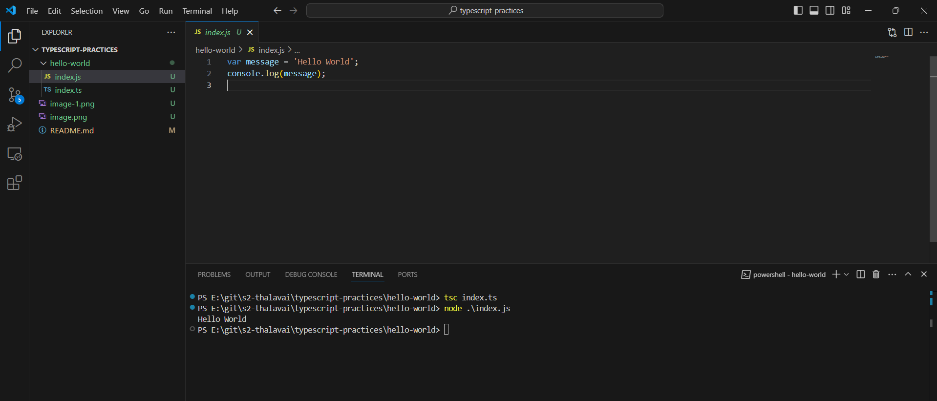Click line number 1 in gutter
937x401 pixels.
tap(209, 62)
